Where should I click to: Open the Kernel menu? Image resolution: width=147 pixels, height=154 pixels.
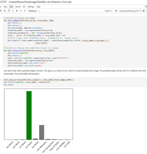(x=18, y=7)
